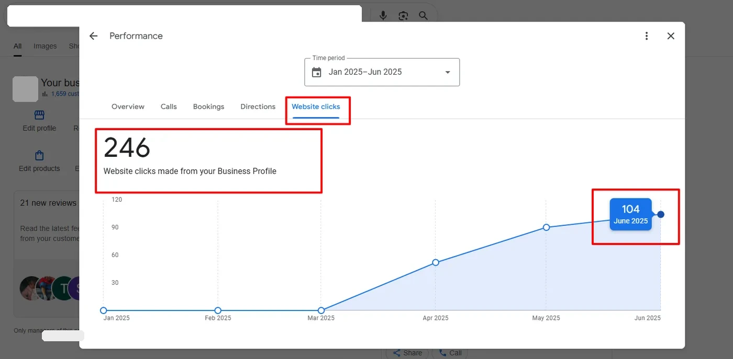Click the 21 new reviews heading
The height and width of the screenshot is (359, 733).
click(x=48, y=203)
